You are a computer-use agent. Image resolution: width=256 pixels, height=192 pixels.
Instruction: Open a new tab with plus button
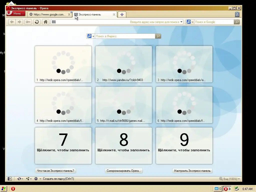tap(122, 14)
